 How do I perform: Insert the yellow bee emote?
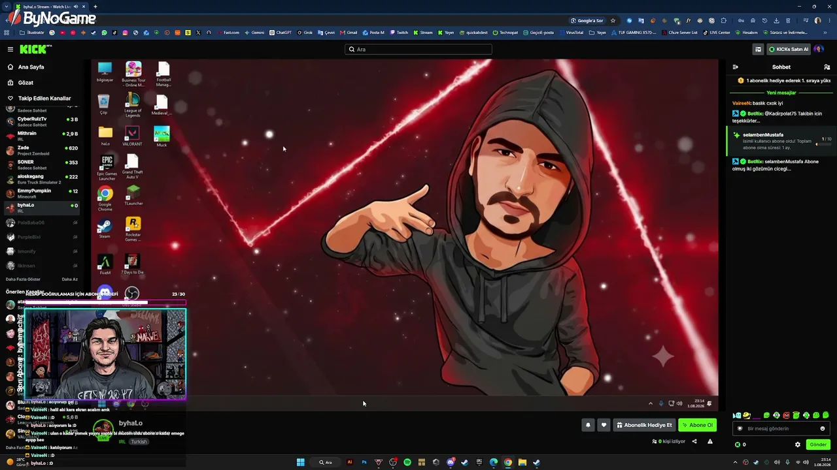[x=747, y=415]
